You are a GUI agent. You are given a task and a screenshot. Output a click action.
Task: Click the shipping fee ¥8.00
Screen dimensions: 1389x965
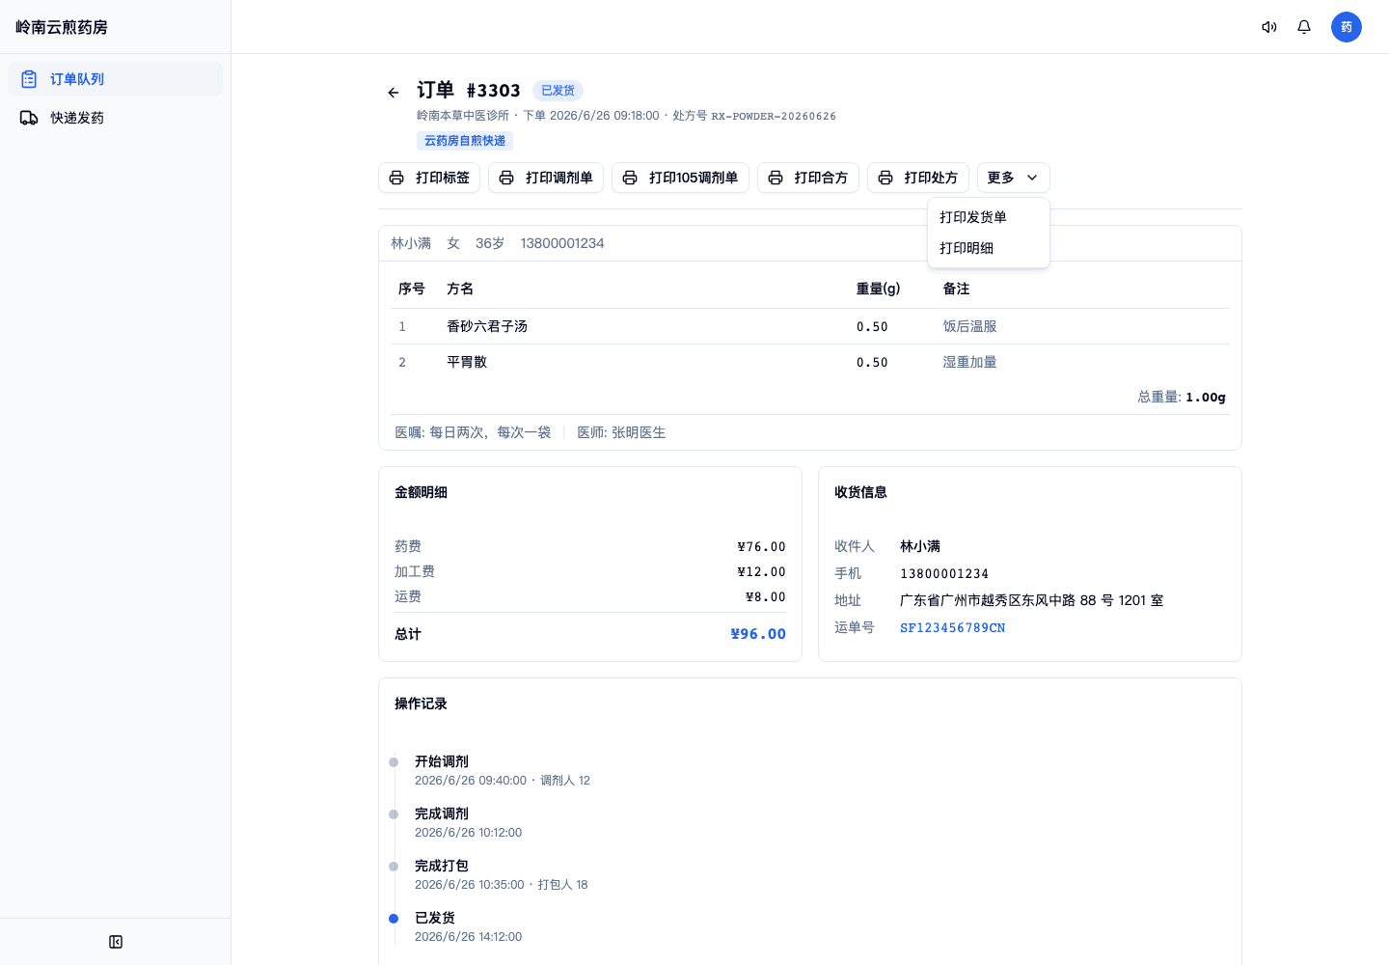point(766,597)
